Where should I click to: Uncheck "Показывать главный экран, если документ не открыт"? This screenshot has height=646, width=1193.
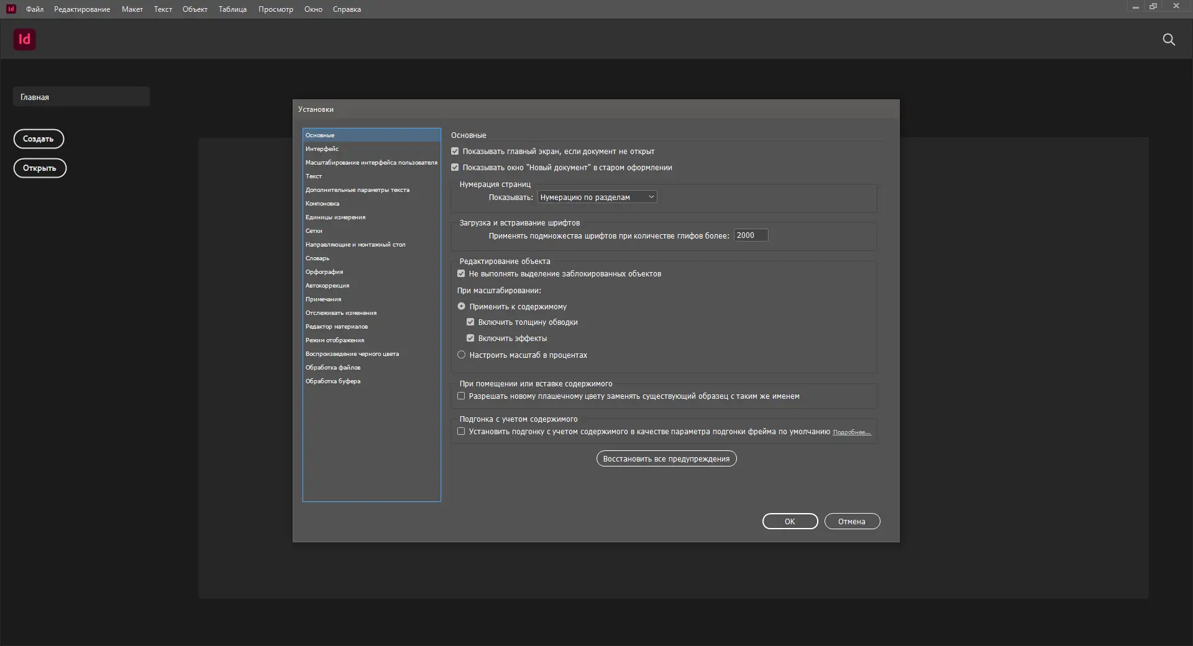[455, 150]
